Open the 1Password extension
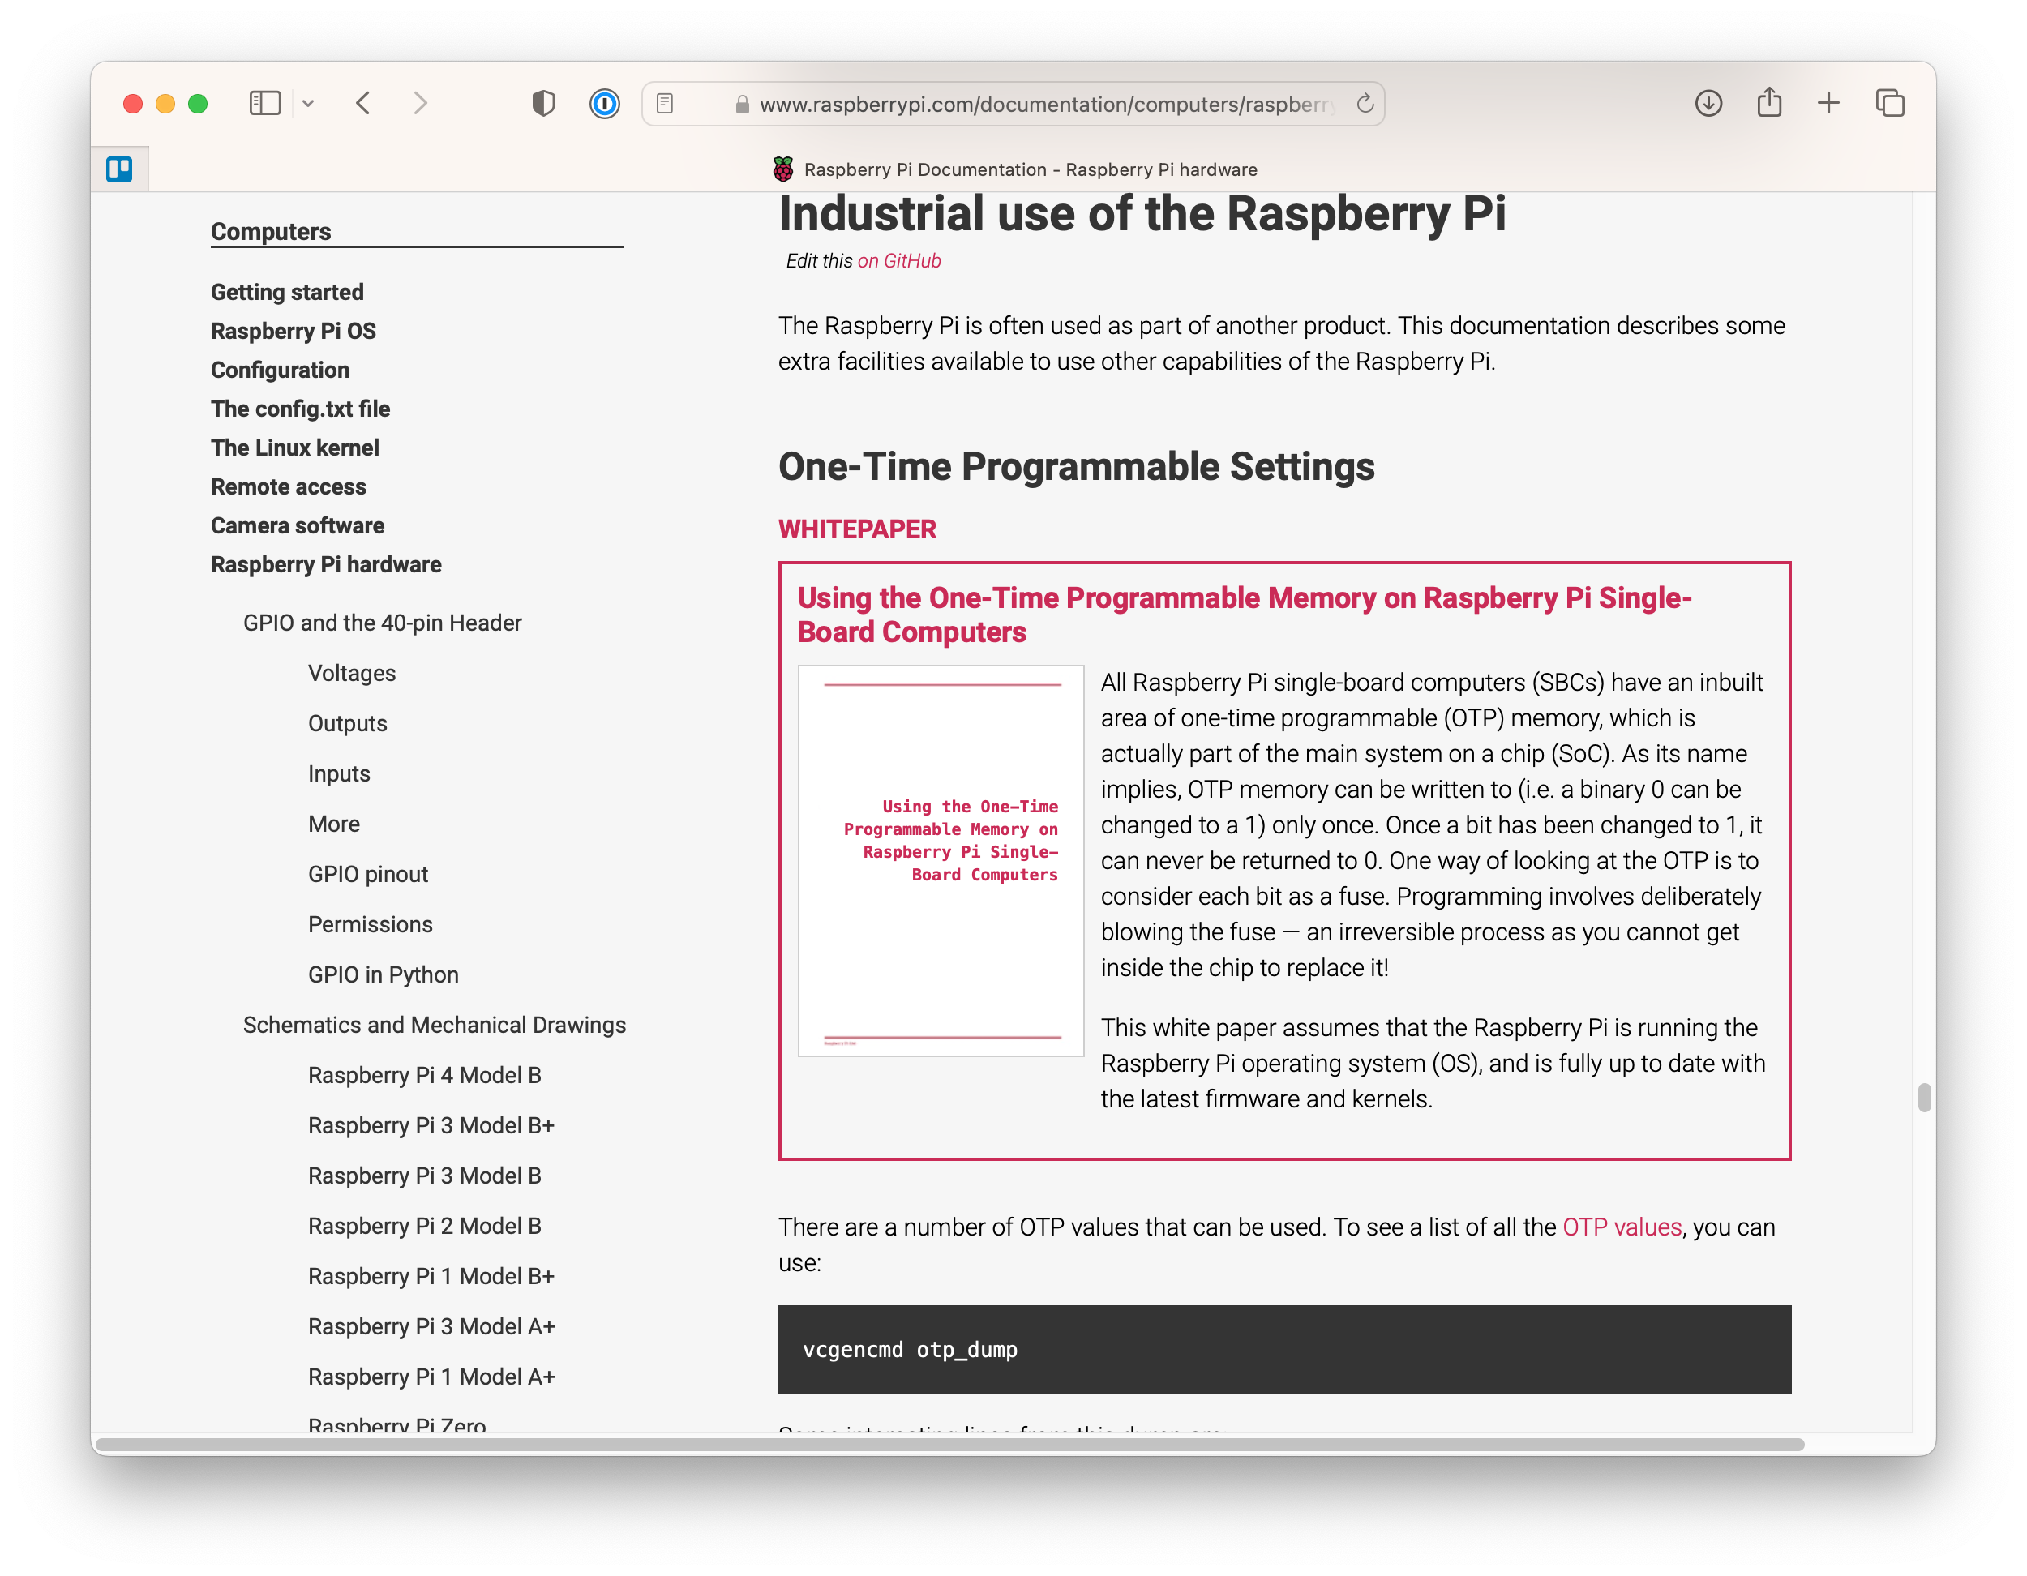The image size is (2027, 1576). (x=604, y=103)
